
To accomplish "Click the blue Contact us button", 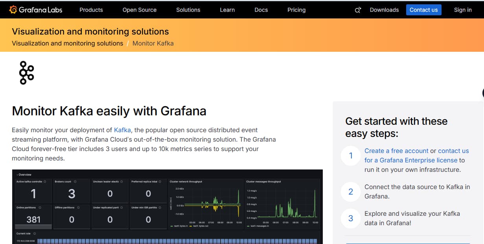I will (423, 10).
